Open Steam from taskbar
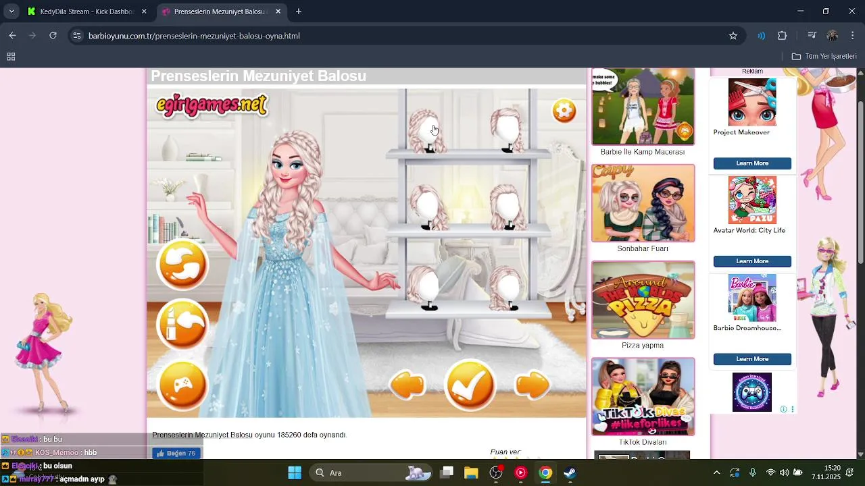 click(x=570, y=473)
